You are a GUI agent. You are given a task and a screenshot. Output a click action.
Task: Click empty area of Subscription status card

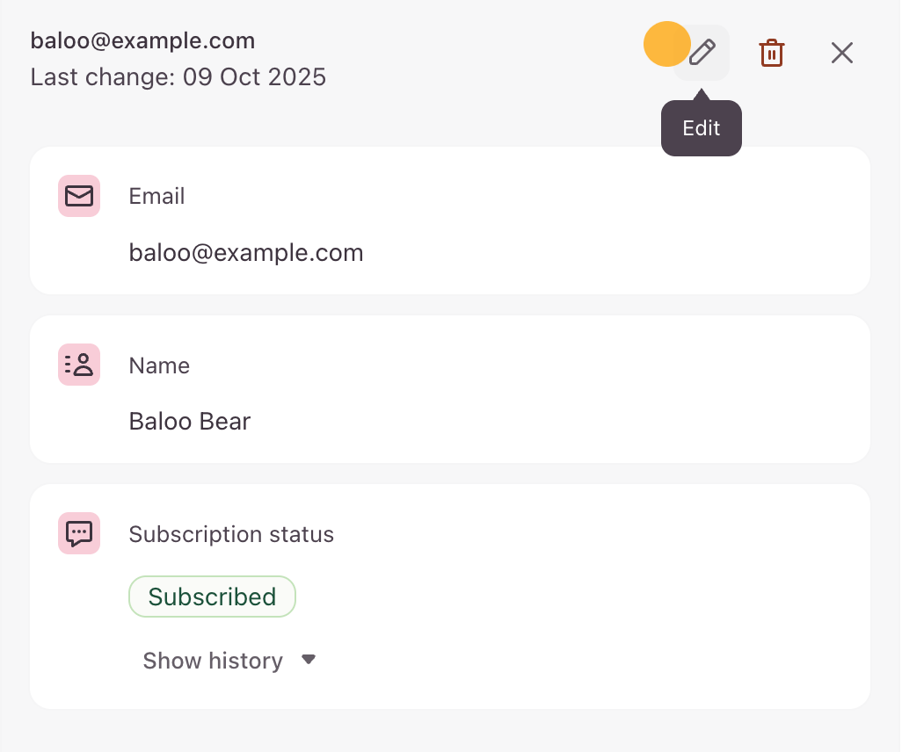(615, 615)
